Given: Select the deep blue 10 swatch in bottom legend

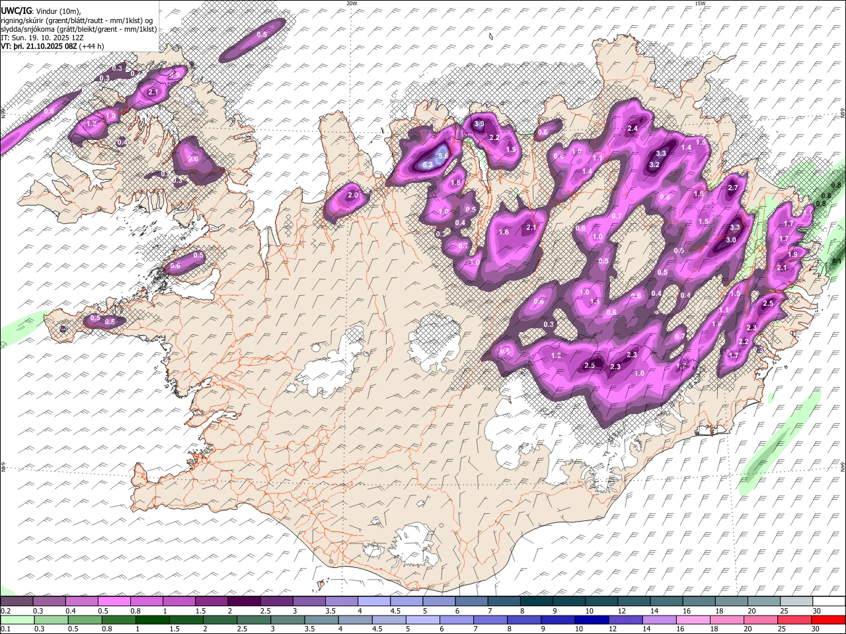Looking at the screenshot, I should [592, 619].
